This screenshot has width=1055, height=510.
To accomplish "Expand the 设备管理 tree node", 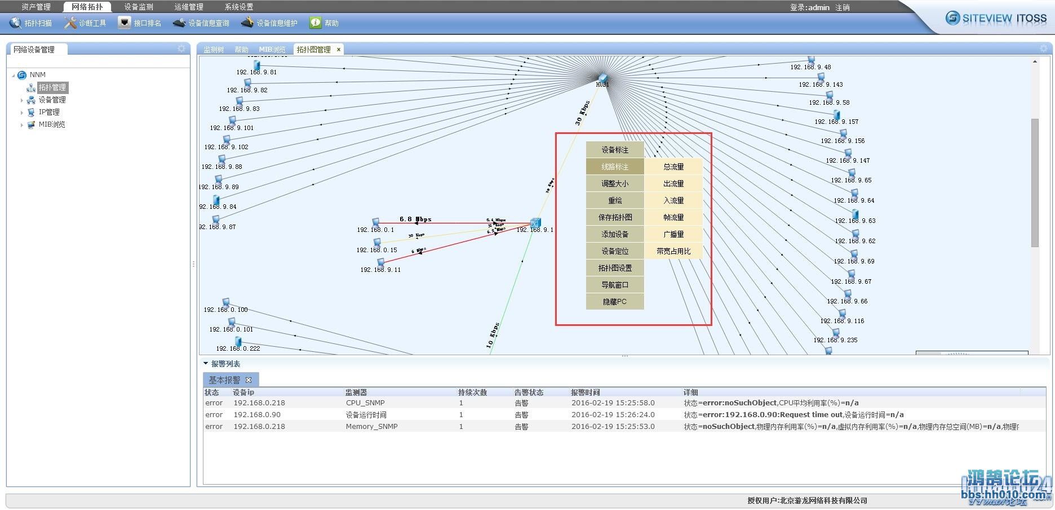I will tap(22, 100).
